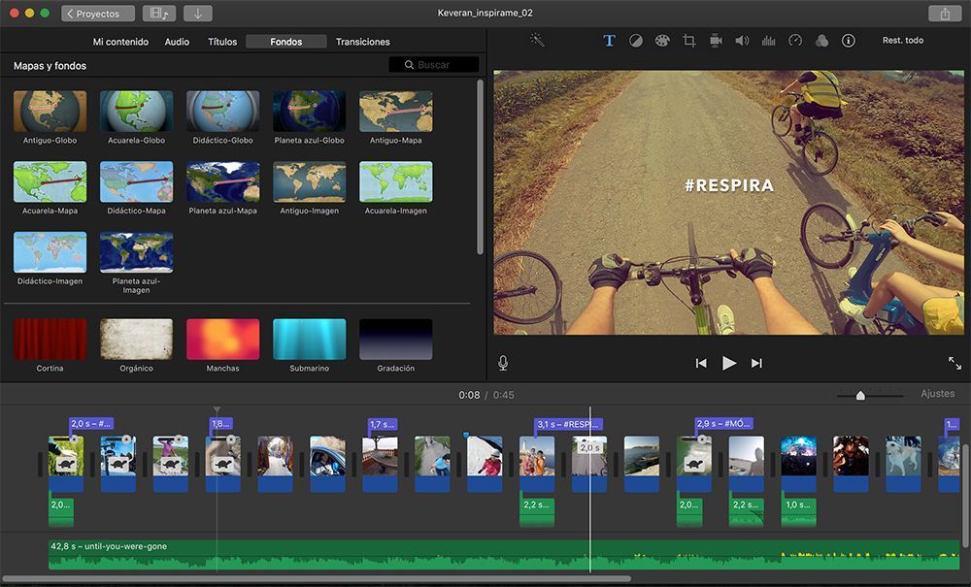Screen dimensions: 971x587
Task: Open the share export button
Action: (945, 13)
